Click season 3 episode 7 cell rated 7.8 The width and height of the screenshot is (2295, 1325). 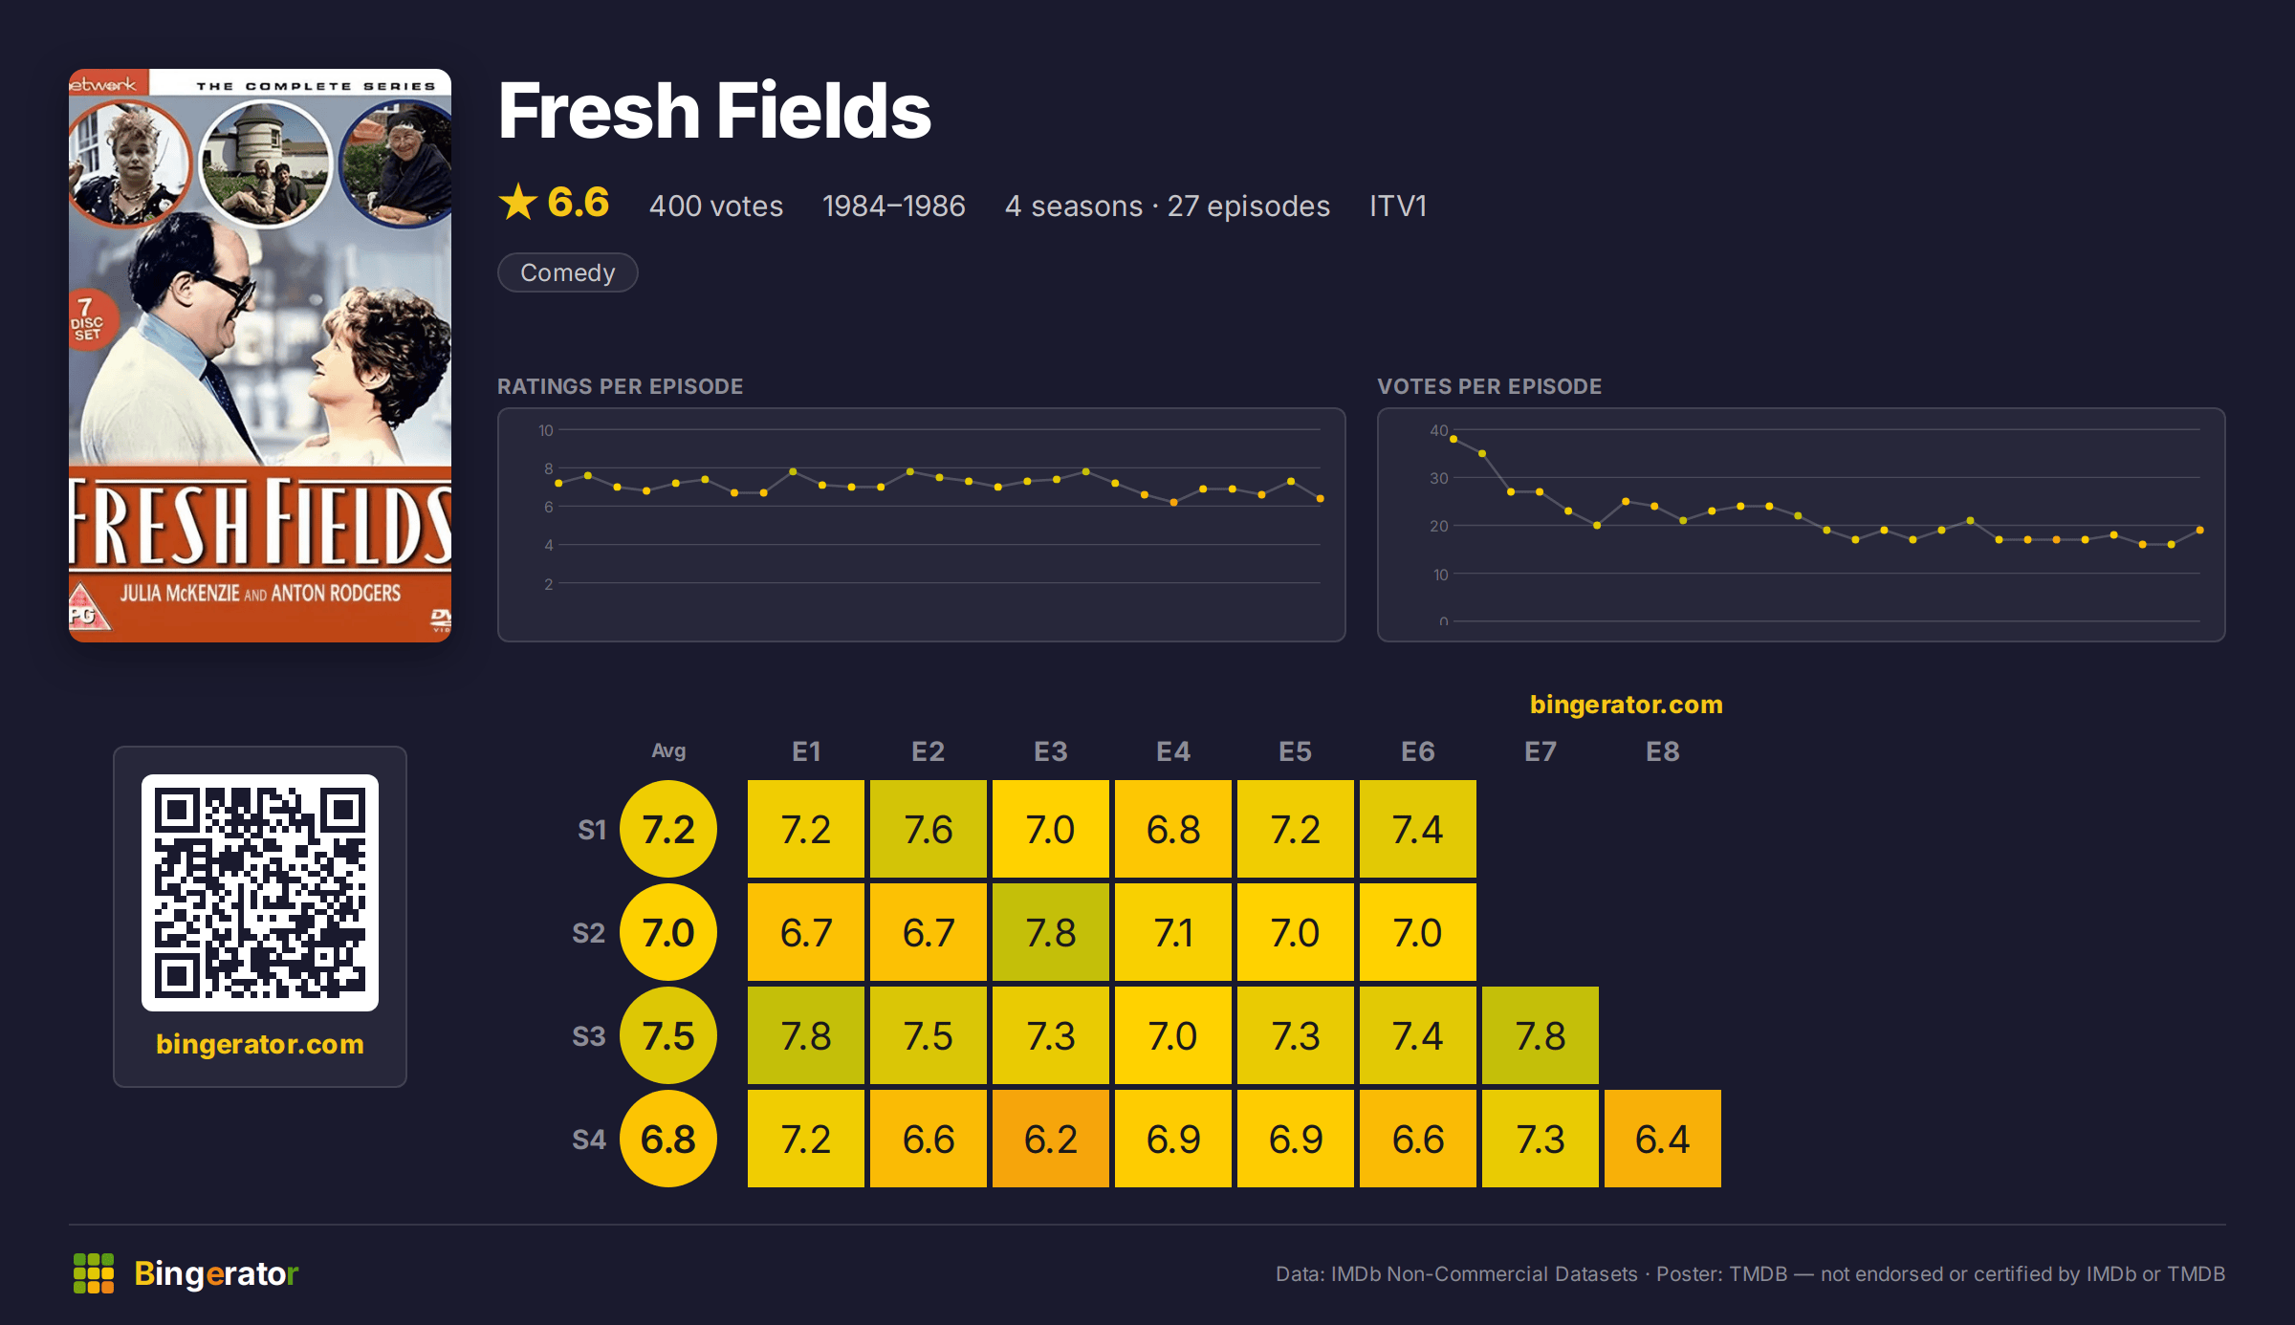coord(1541,1035)
